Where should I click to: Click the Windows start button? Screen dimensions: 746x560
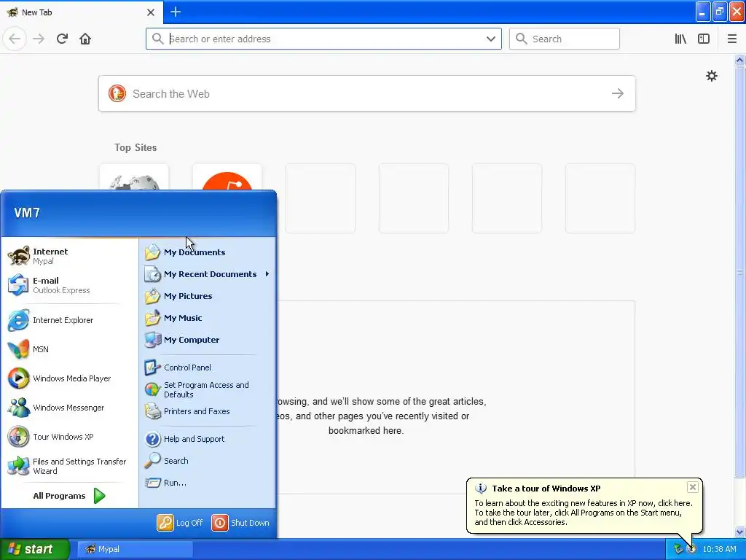[x=34, y=549]
